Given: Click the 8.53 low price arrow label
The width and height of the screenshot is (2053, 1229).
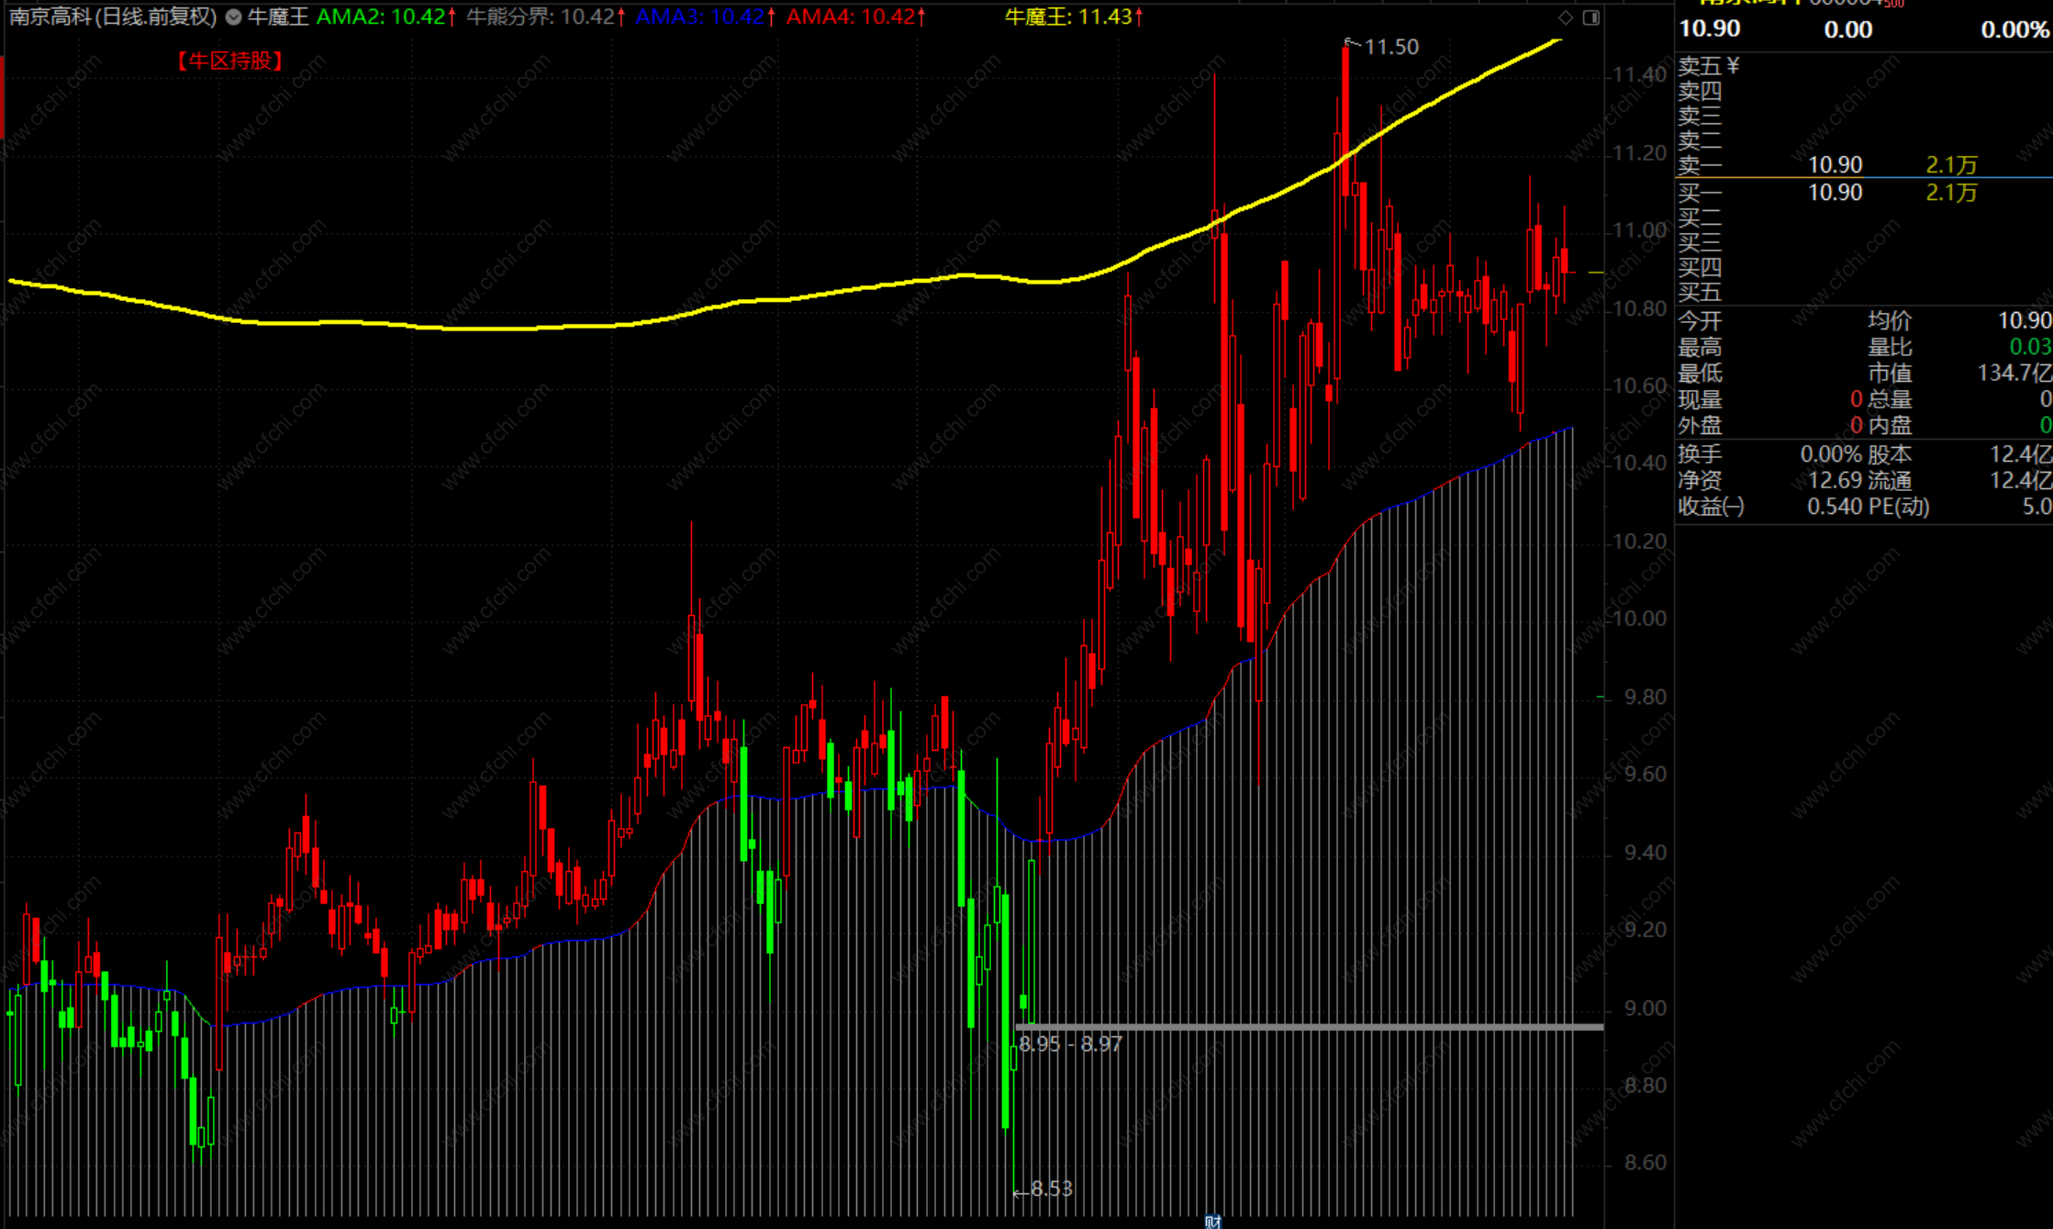Looking at the screenshot, I should (1050, 1190).
